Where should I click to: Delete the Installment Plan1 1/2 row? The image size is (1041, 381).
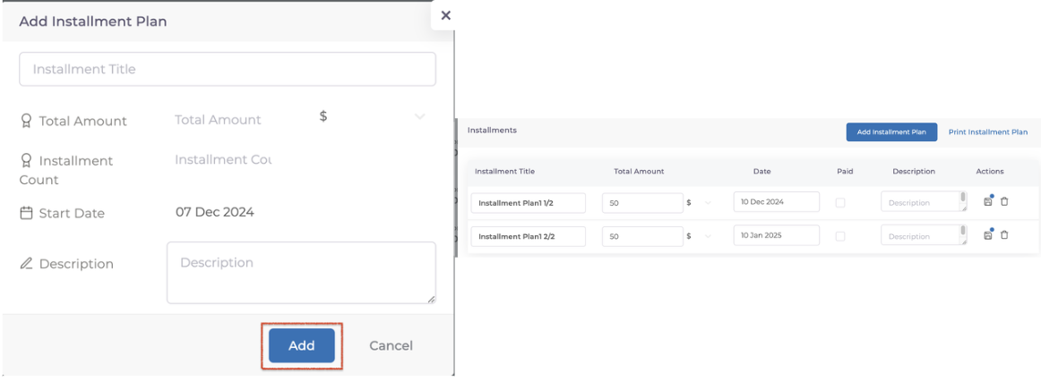click(1004, 202)
